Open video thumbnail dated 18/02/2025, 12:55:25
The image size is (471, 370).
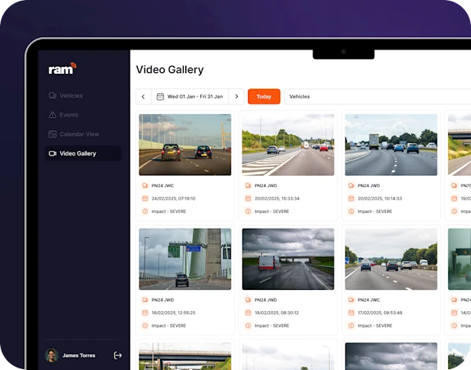185,258
